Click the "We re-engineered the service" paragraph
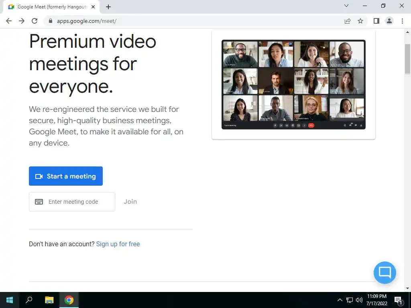Viewport: 411px width, 308px height. 106,126
